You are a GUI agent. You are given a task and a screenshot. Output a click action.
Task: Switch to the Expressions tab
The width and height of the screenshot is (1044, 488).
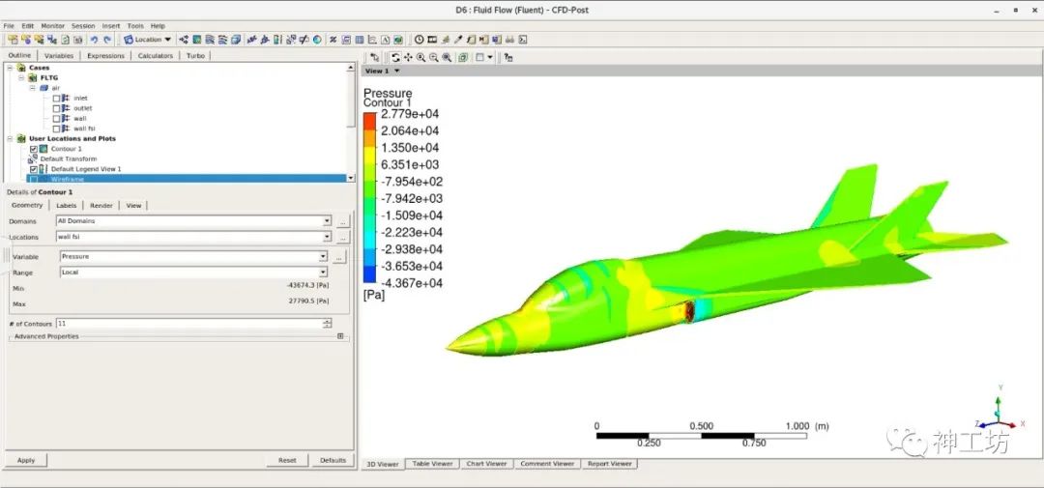[x=106, y=56]
